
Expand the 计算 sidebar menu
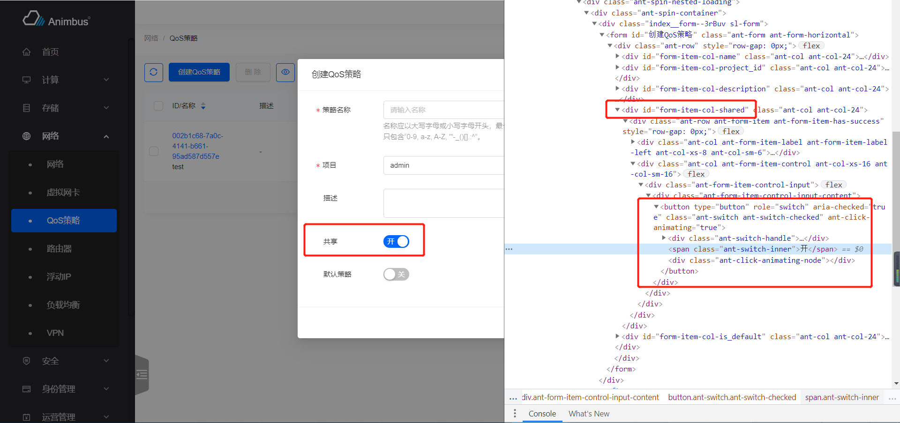[66, 80]
